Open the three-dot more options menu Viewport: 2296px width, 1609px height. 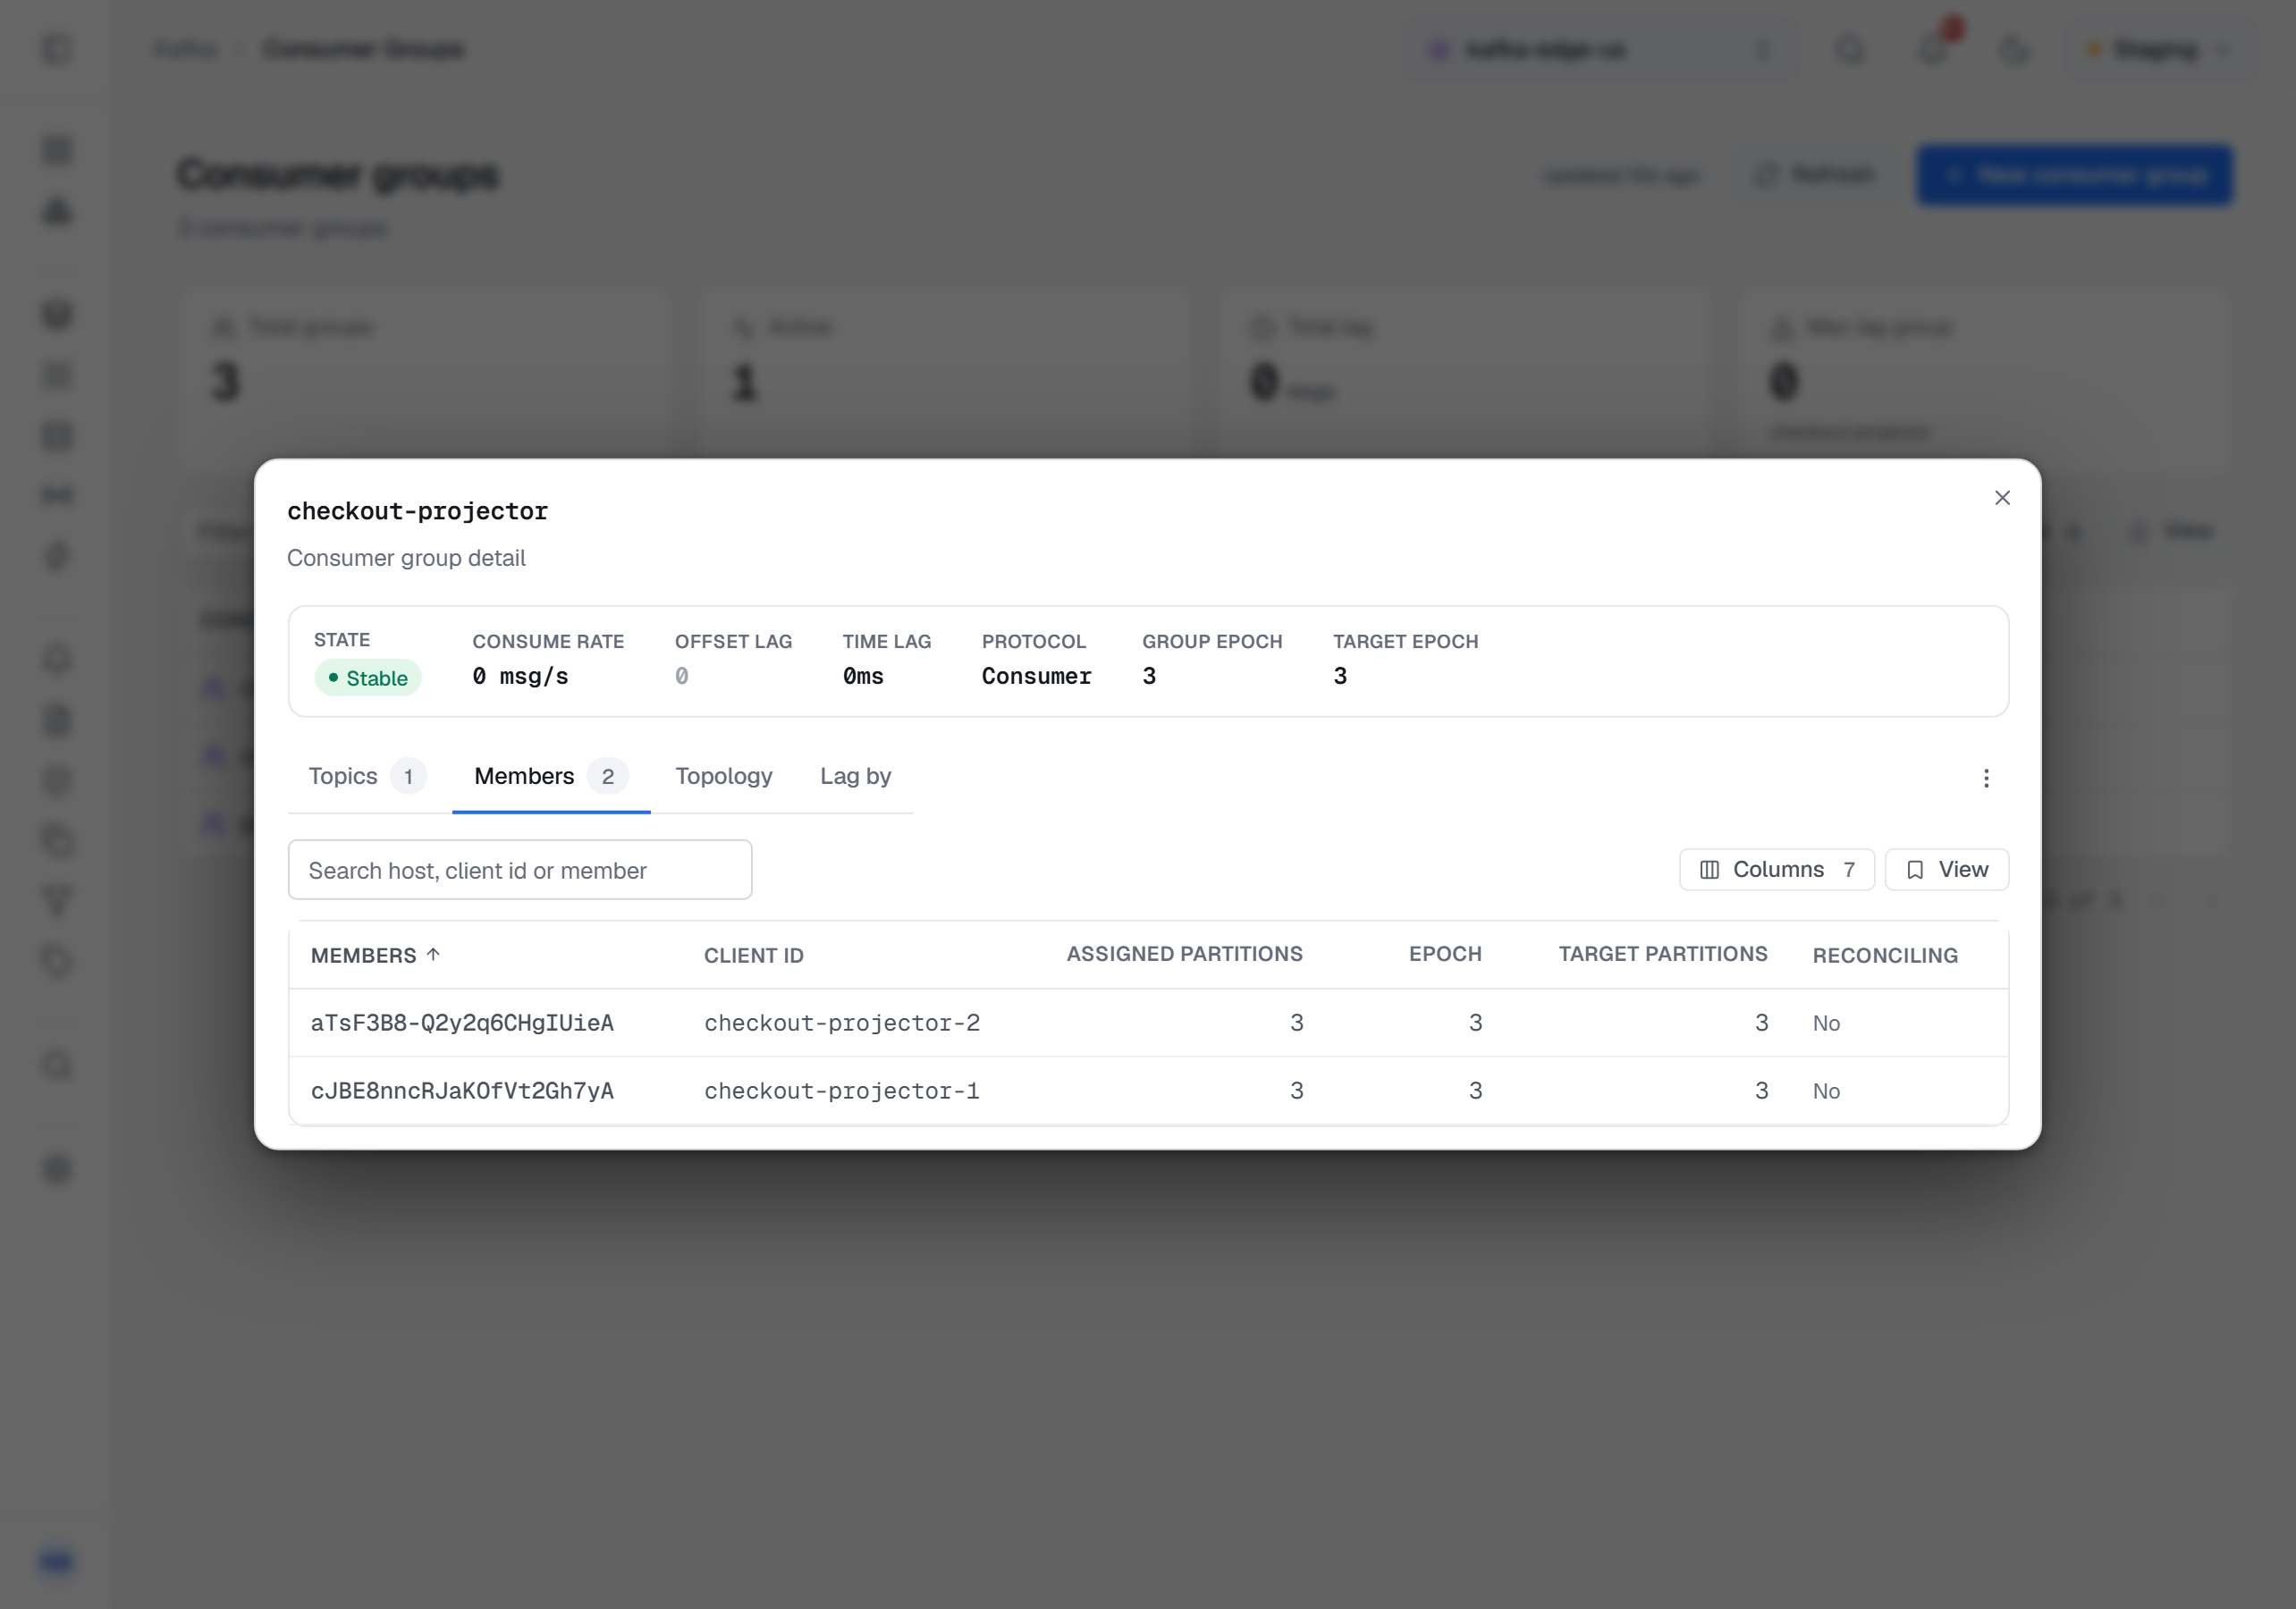tap(1986, 778)
